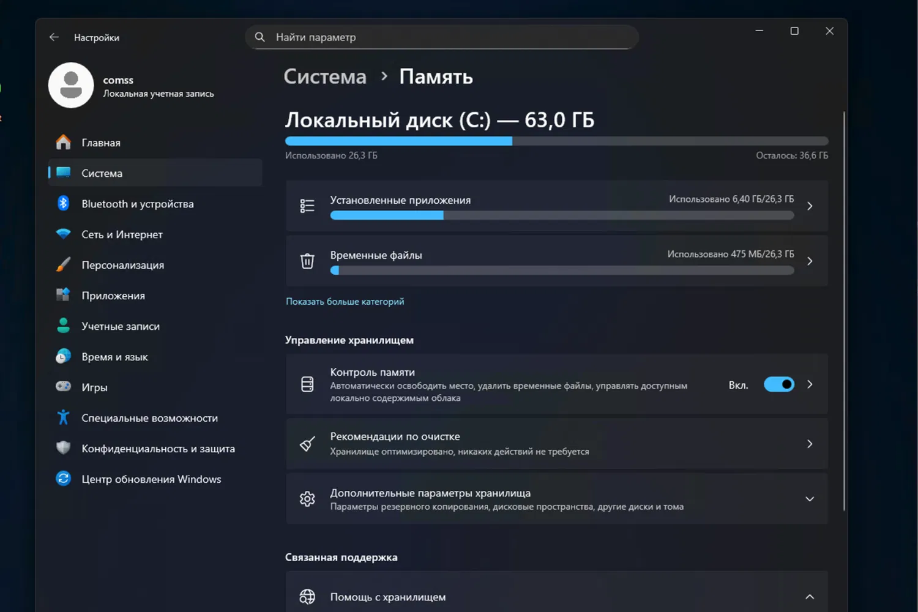Click the list icon for Установленные приложения
Viewport: 918px width, 612px height.
(307, 206)
